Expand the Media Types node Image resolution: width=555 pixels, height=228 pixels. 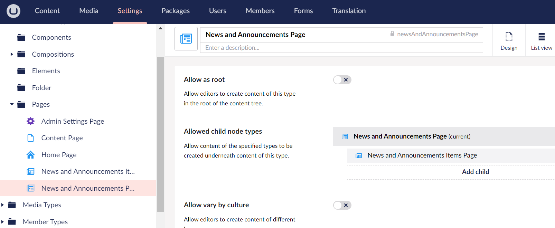[x=2, y=205]
